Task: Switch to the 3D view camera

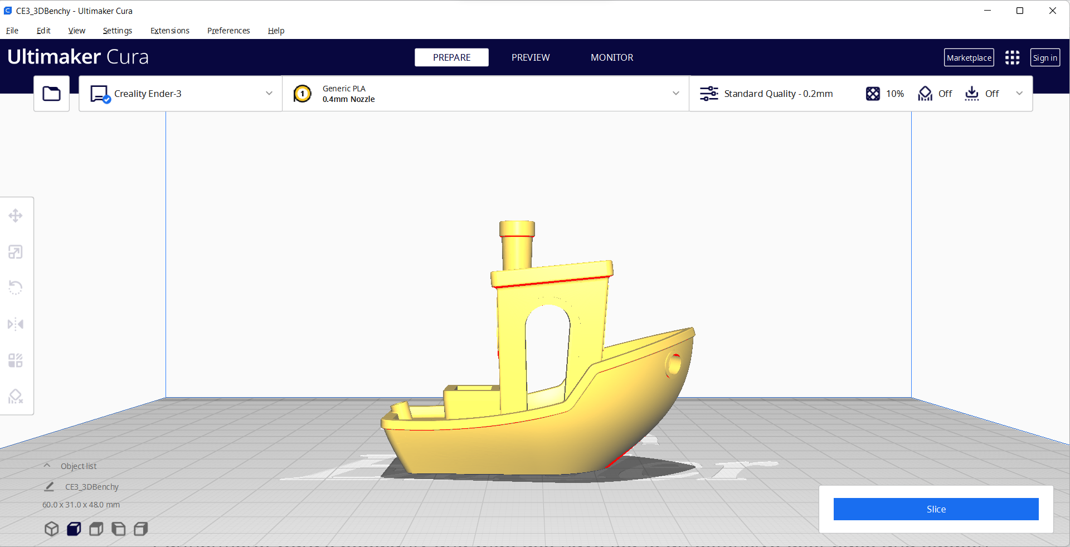Action: [x=51, y=529]
